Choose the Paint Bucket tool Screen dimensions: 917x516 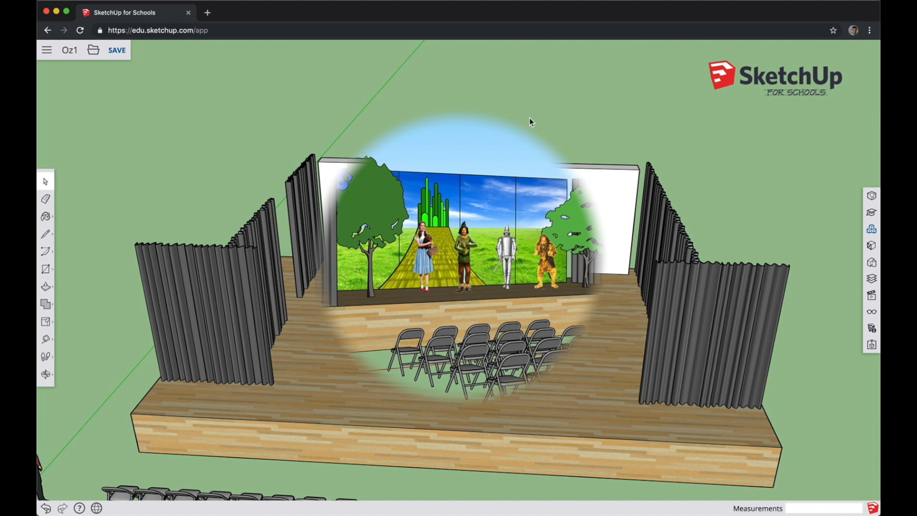(45, 216)
